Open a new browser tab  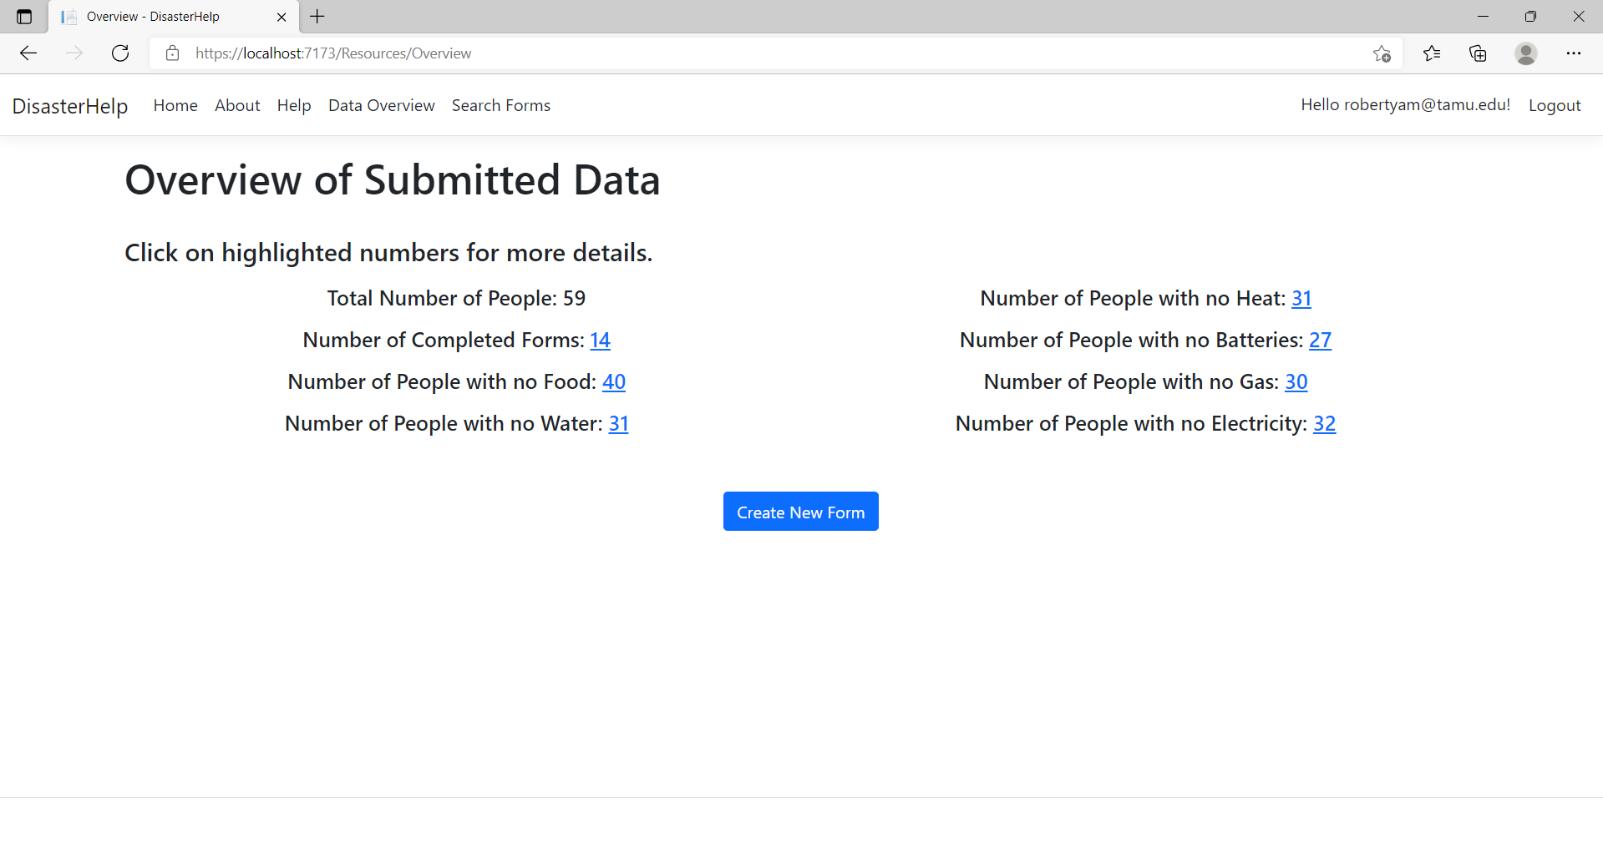[x=317, y=17]
